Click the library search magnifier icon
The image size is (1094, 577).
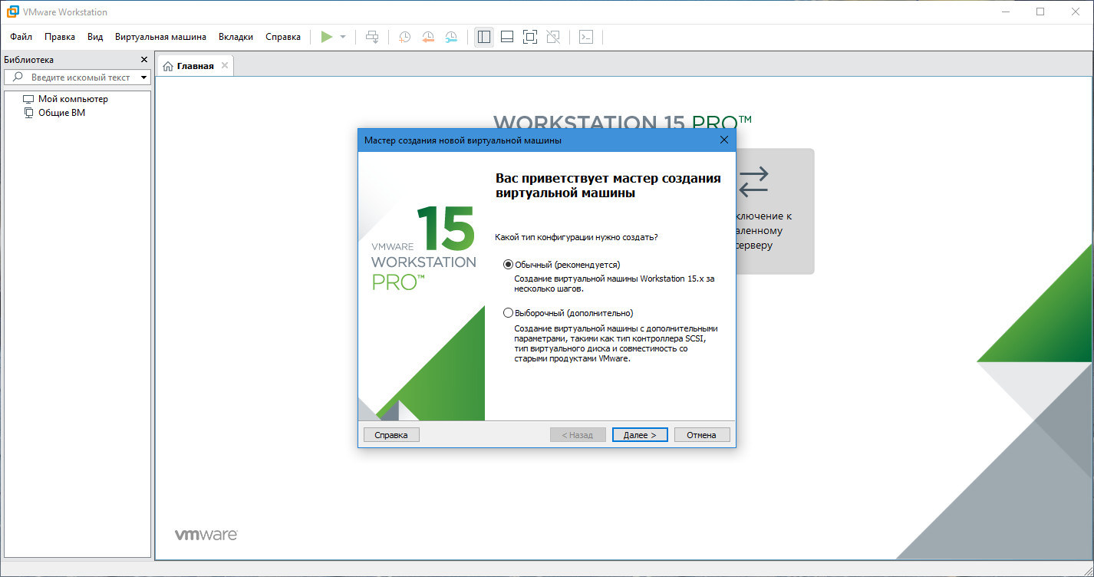click(x=18, y=77)
